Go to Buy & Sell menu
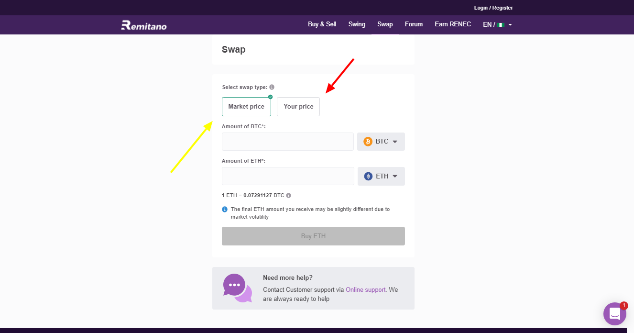634x333 pixels. pyautogui.click(x=322, y=24)
